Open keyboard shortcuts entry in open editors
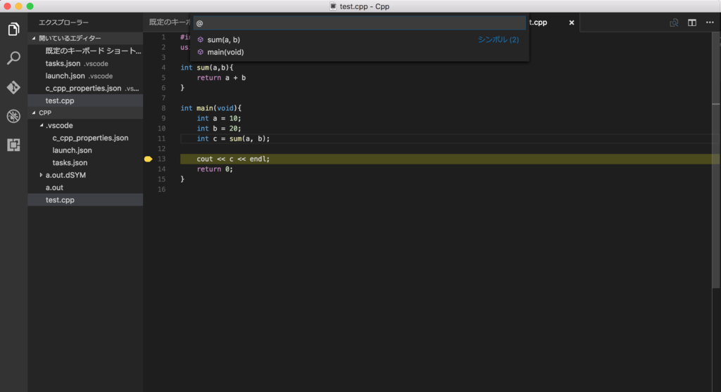This screenshot has height=392, width=721. point(85,51)
